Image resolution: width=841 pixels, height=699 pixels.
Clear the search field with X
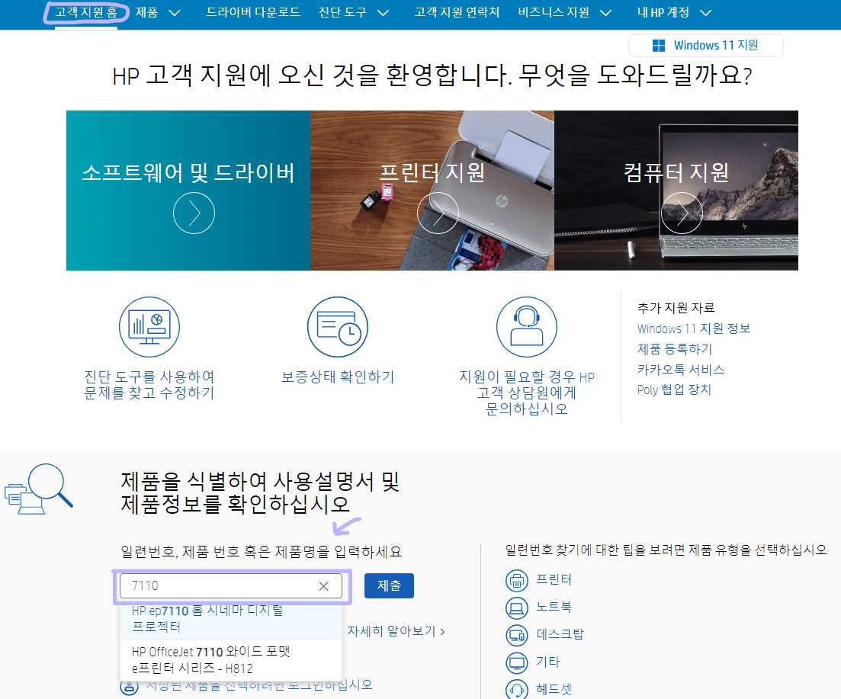tap(323, 586)
